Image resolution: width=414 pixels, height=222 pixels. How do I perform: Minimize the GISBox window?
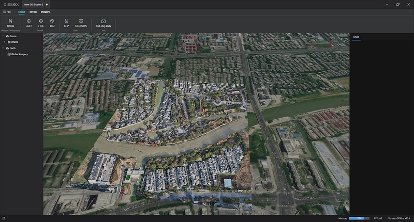(x=387, y=5)
